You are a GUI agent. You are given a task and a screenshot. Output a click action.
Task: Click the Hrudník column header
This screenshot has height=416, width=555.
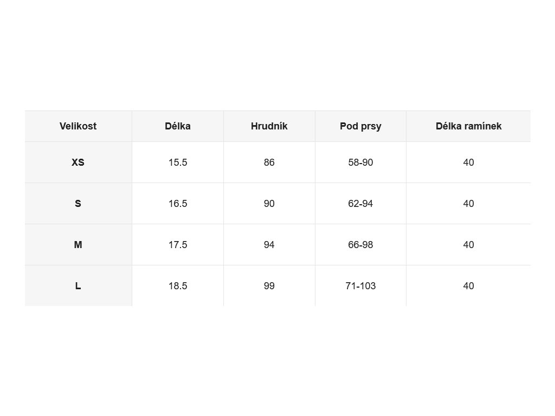(269, 126)
